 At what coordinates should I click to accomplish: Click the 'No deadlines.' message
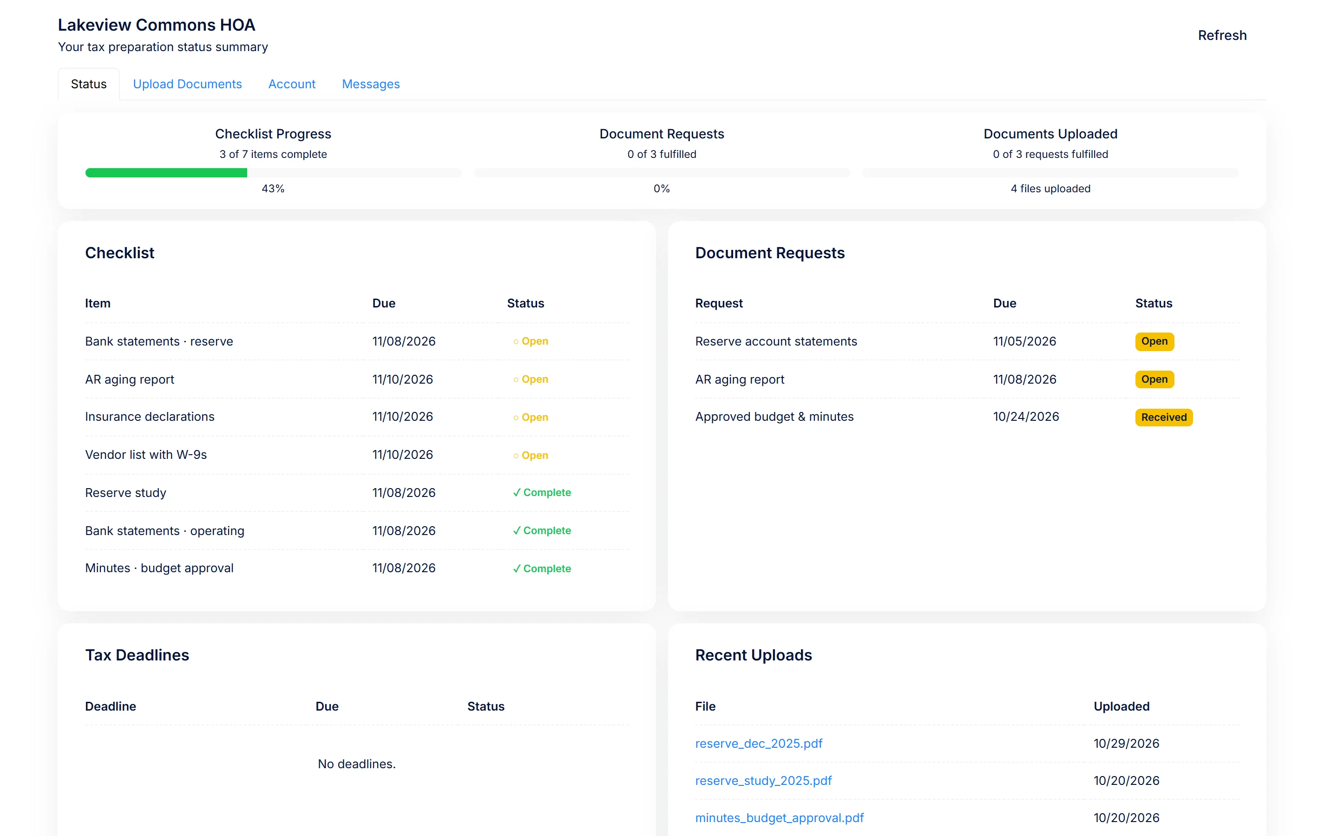pyautogui.click(x=357, y=764)
